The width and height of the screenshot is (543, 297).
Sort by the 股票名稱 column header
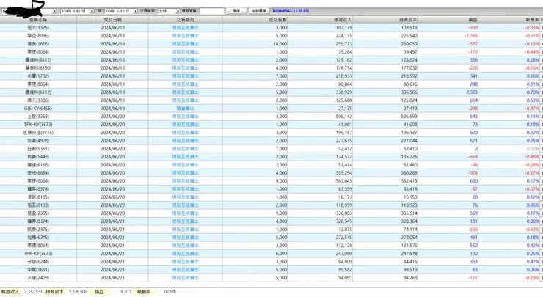[x=38, y=20]
